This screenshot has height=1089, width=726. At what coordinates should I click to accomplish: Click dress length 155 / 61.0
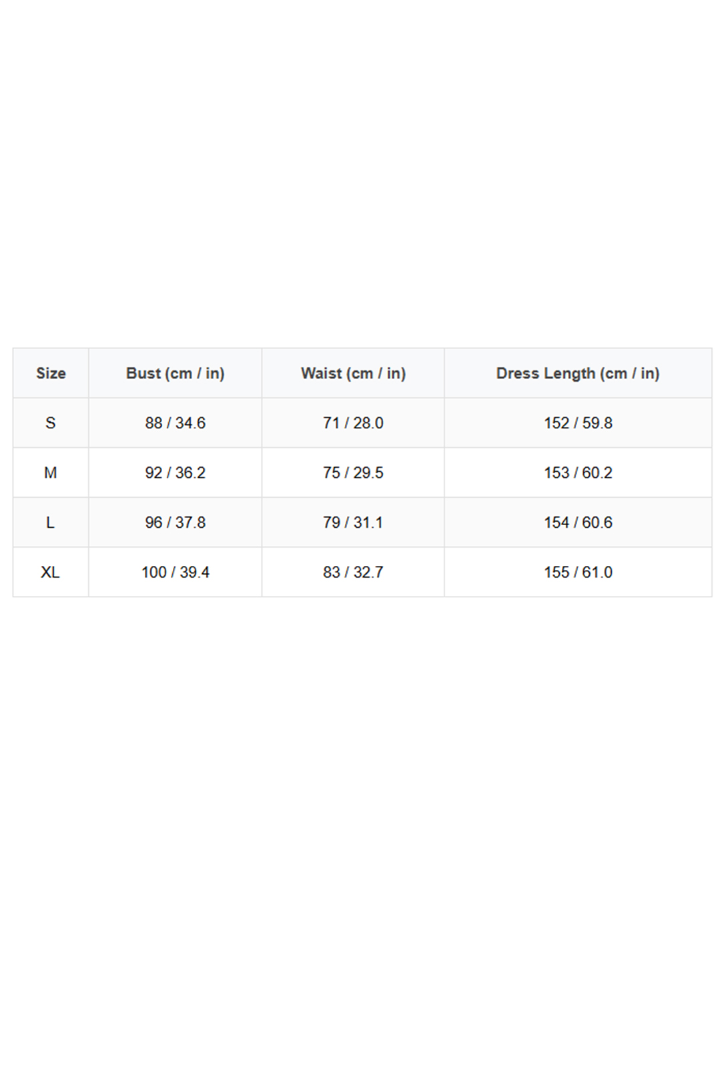click(578, 573)
